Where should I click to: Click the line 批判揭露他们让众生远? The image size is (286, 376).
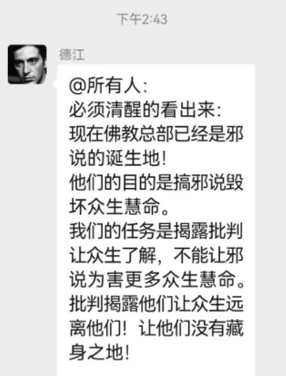156,304
